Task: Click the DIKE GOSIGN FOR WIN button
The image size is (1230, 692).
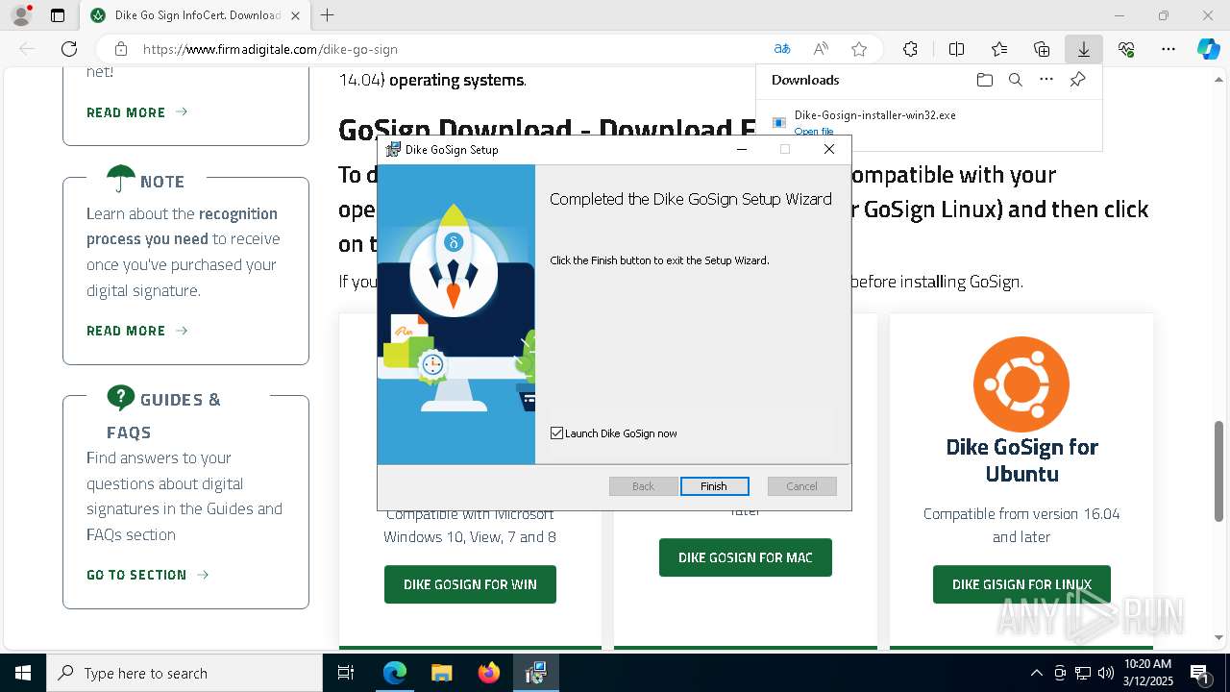Action: (470, 584)
